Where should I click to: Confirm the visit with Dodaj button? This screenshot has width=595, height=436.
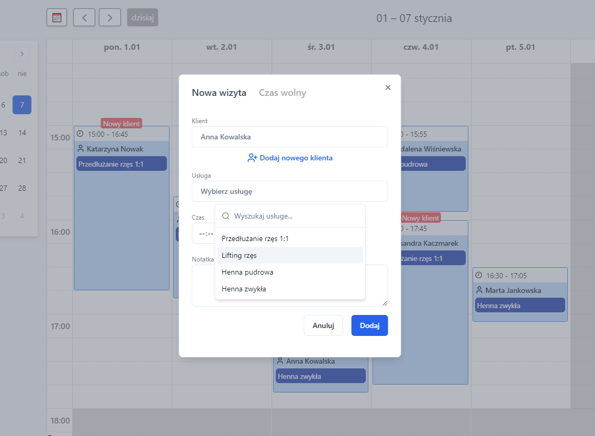coord(369,325)
